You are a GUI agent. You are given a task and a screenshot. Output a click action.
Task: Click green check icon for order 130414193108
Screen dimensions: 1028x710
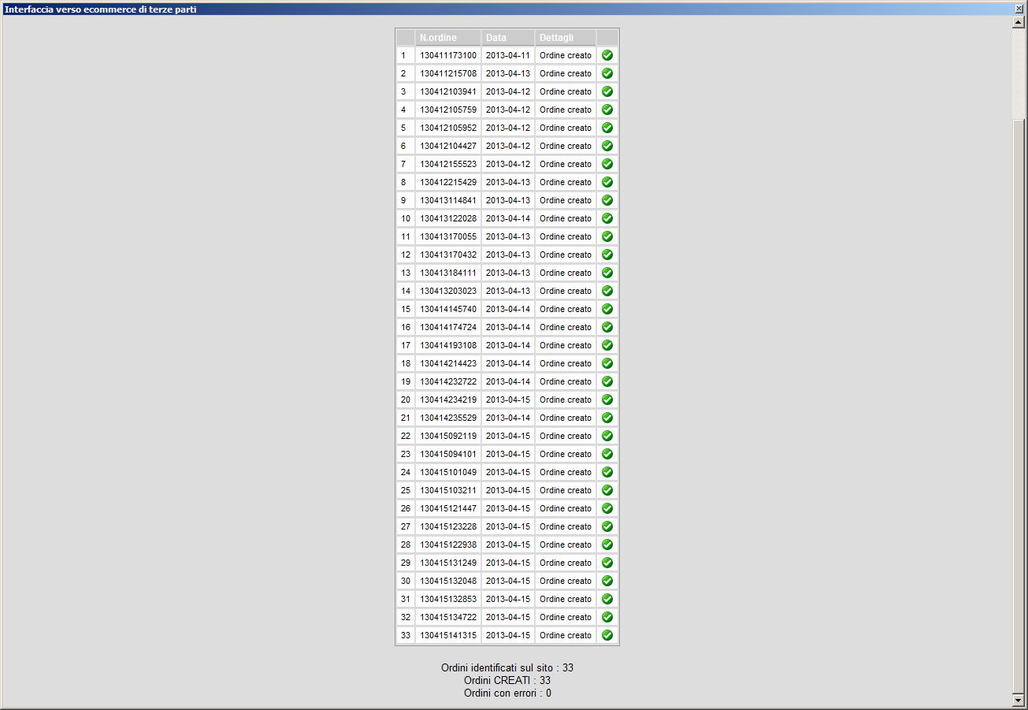(607, 345)
